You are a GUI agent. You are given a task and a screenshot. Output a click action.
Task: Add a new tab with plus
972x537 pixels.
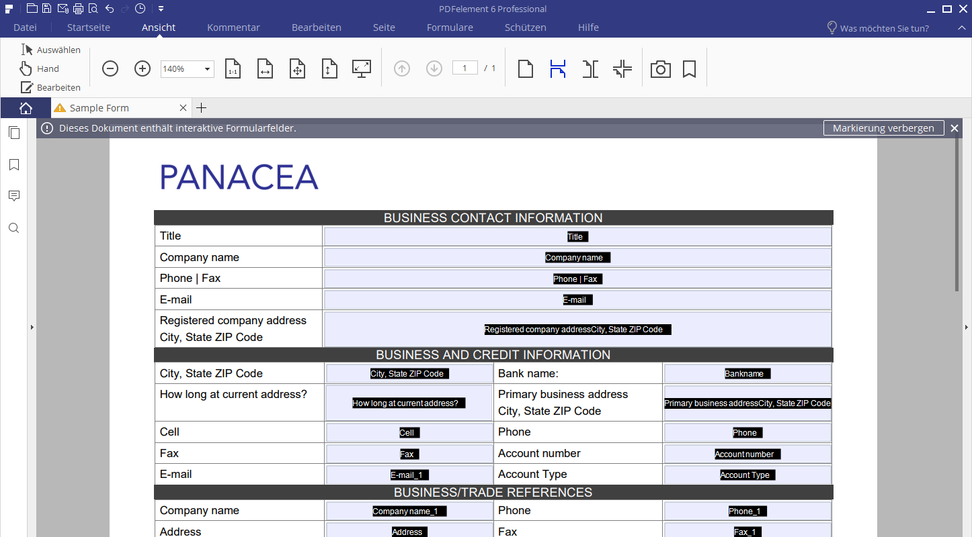201,108
